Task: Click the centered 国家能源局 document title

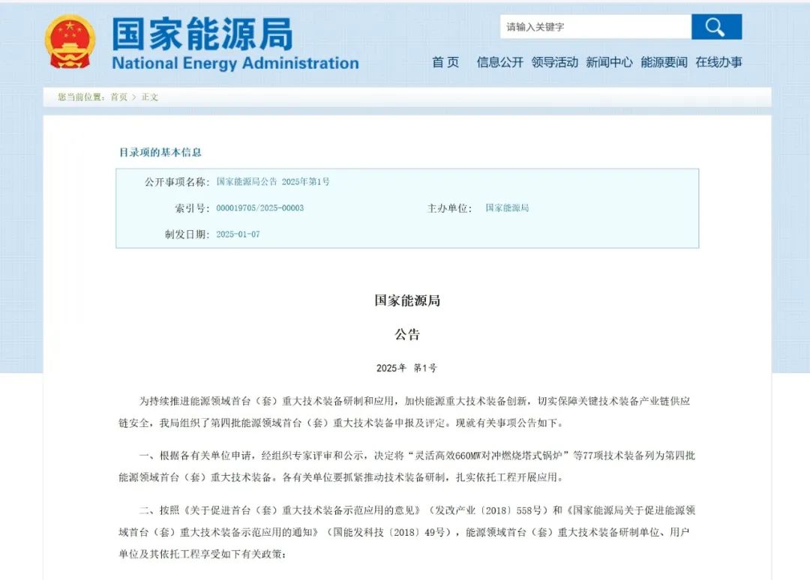Action: point(407,300)
